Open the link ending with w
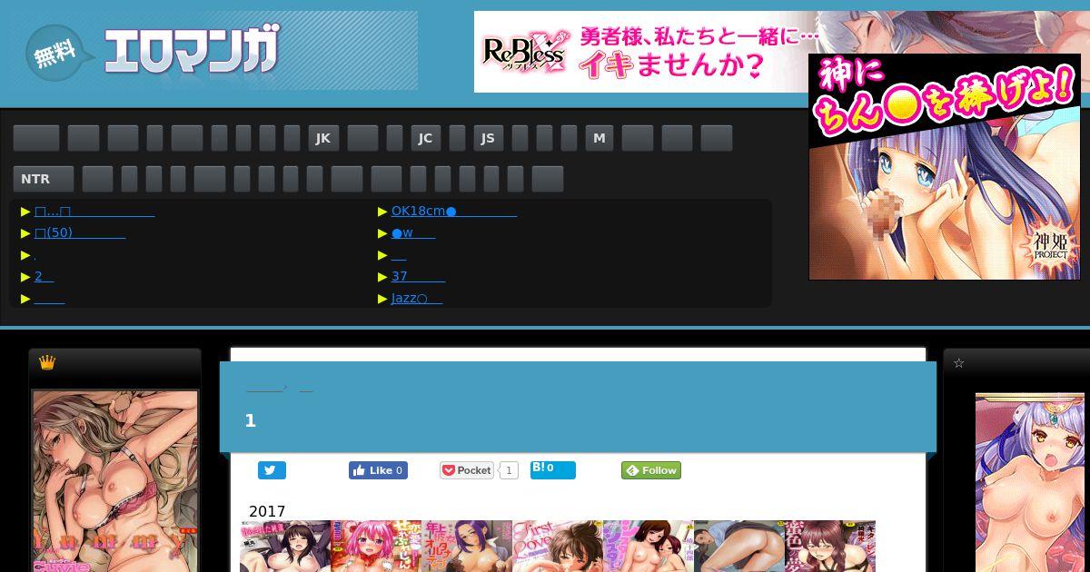Screen dimensions: 1090x572 [x=413, y=232]
